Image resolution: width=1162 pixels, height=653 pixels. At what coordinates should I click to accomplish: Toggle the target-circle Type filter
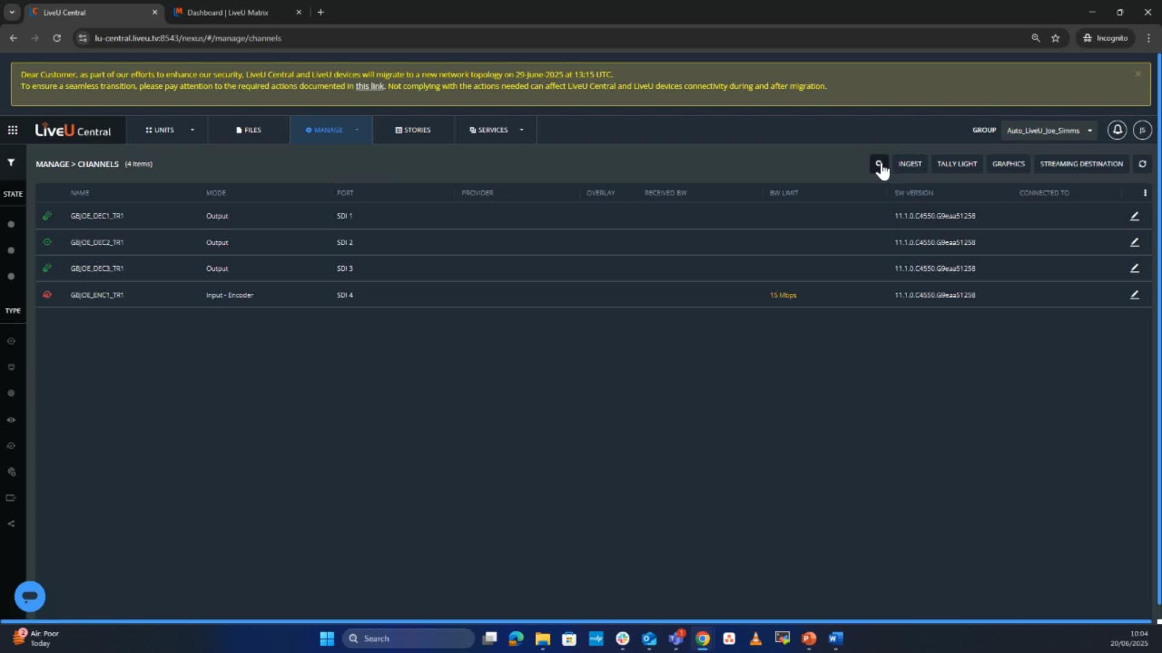click(11, 341)
